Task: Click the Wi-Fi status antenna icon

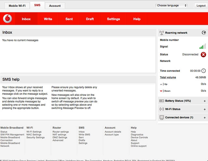Action: coord(162,109)
